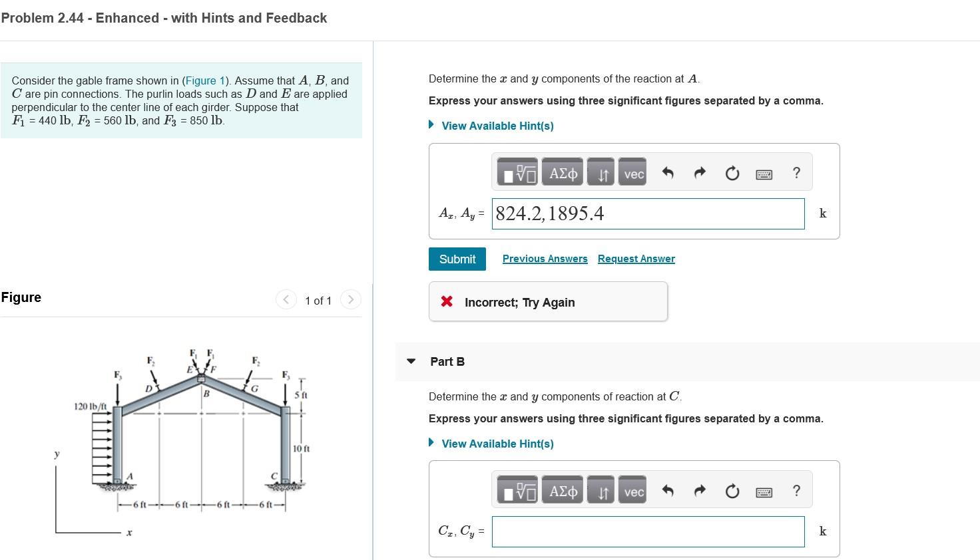Open the Greek symbols ΑΣΦ palette
The image size is (980, 560).
click(562, 172)
